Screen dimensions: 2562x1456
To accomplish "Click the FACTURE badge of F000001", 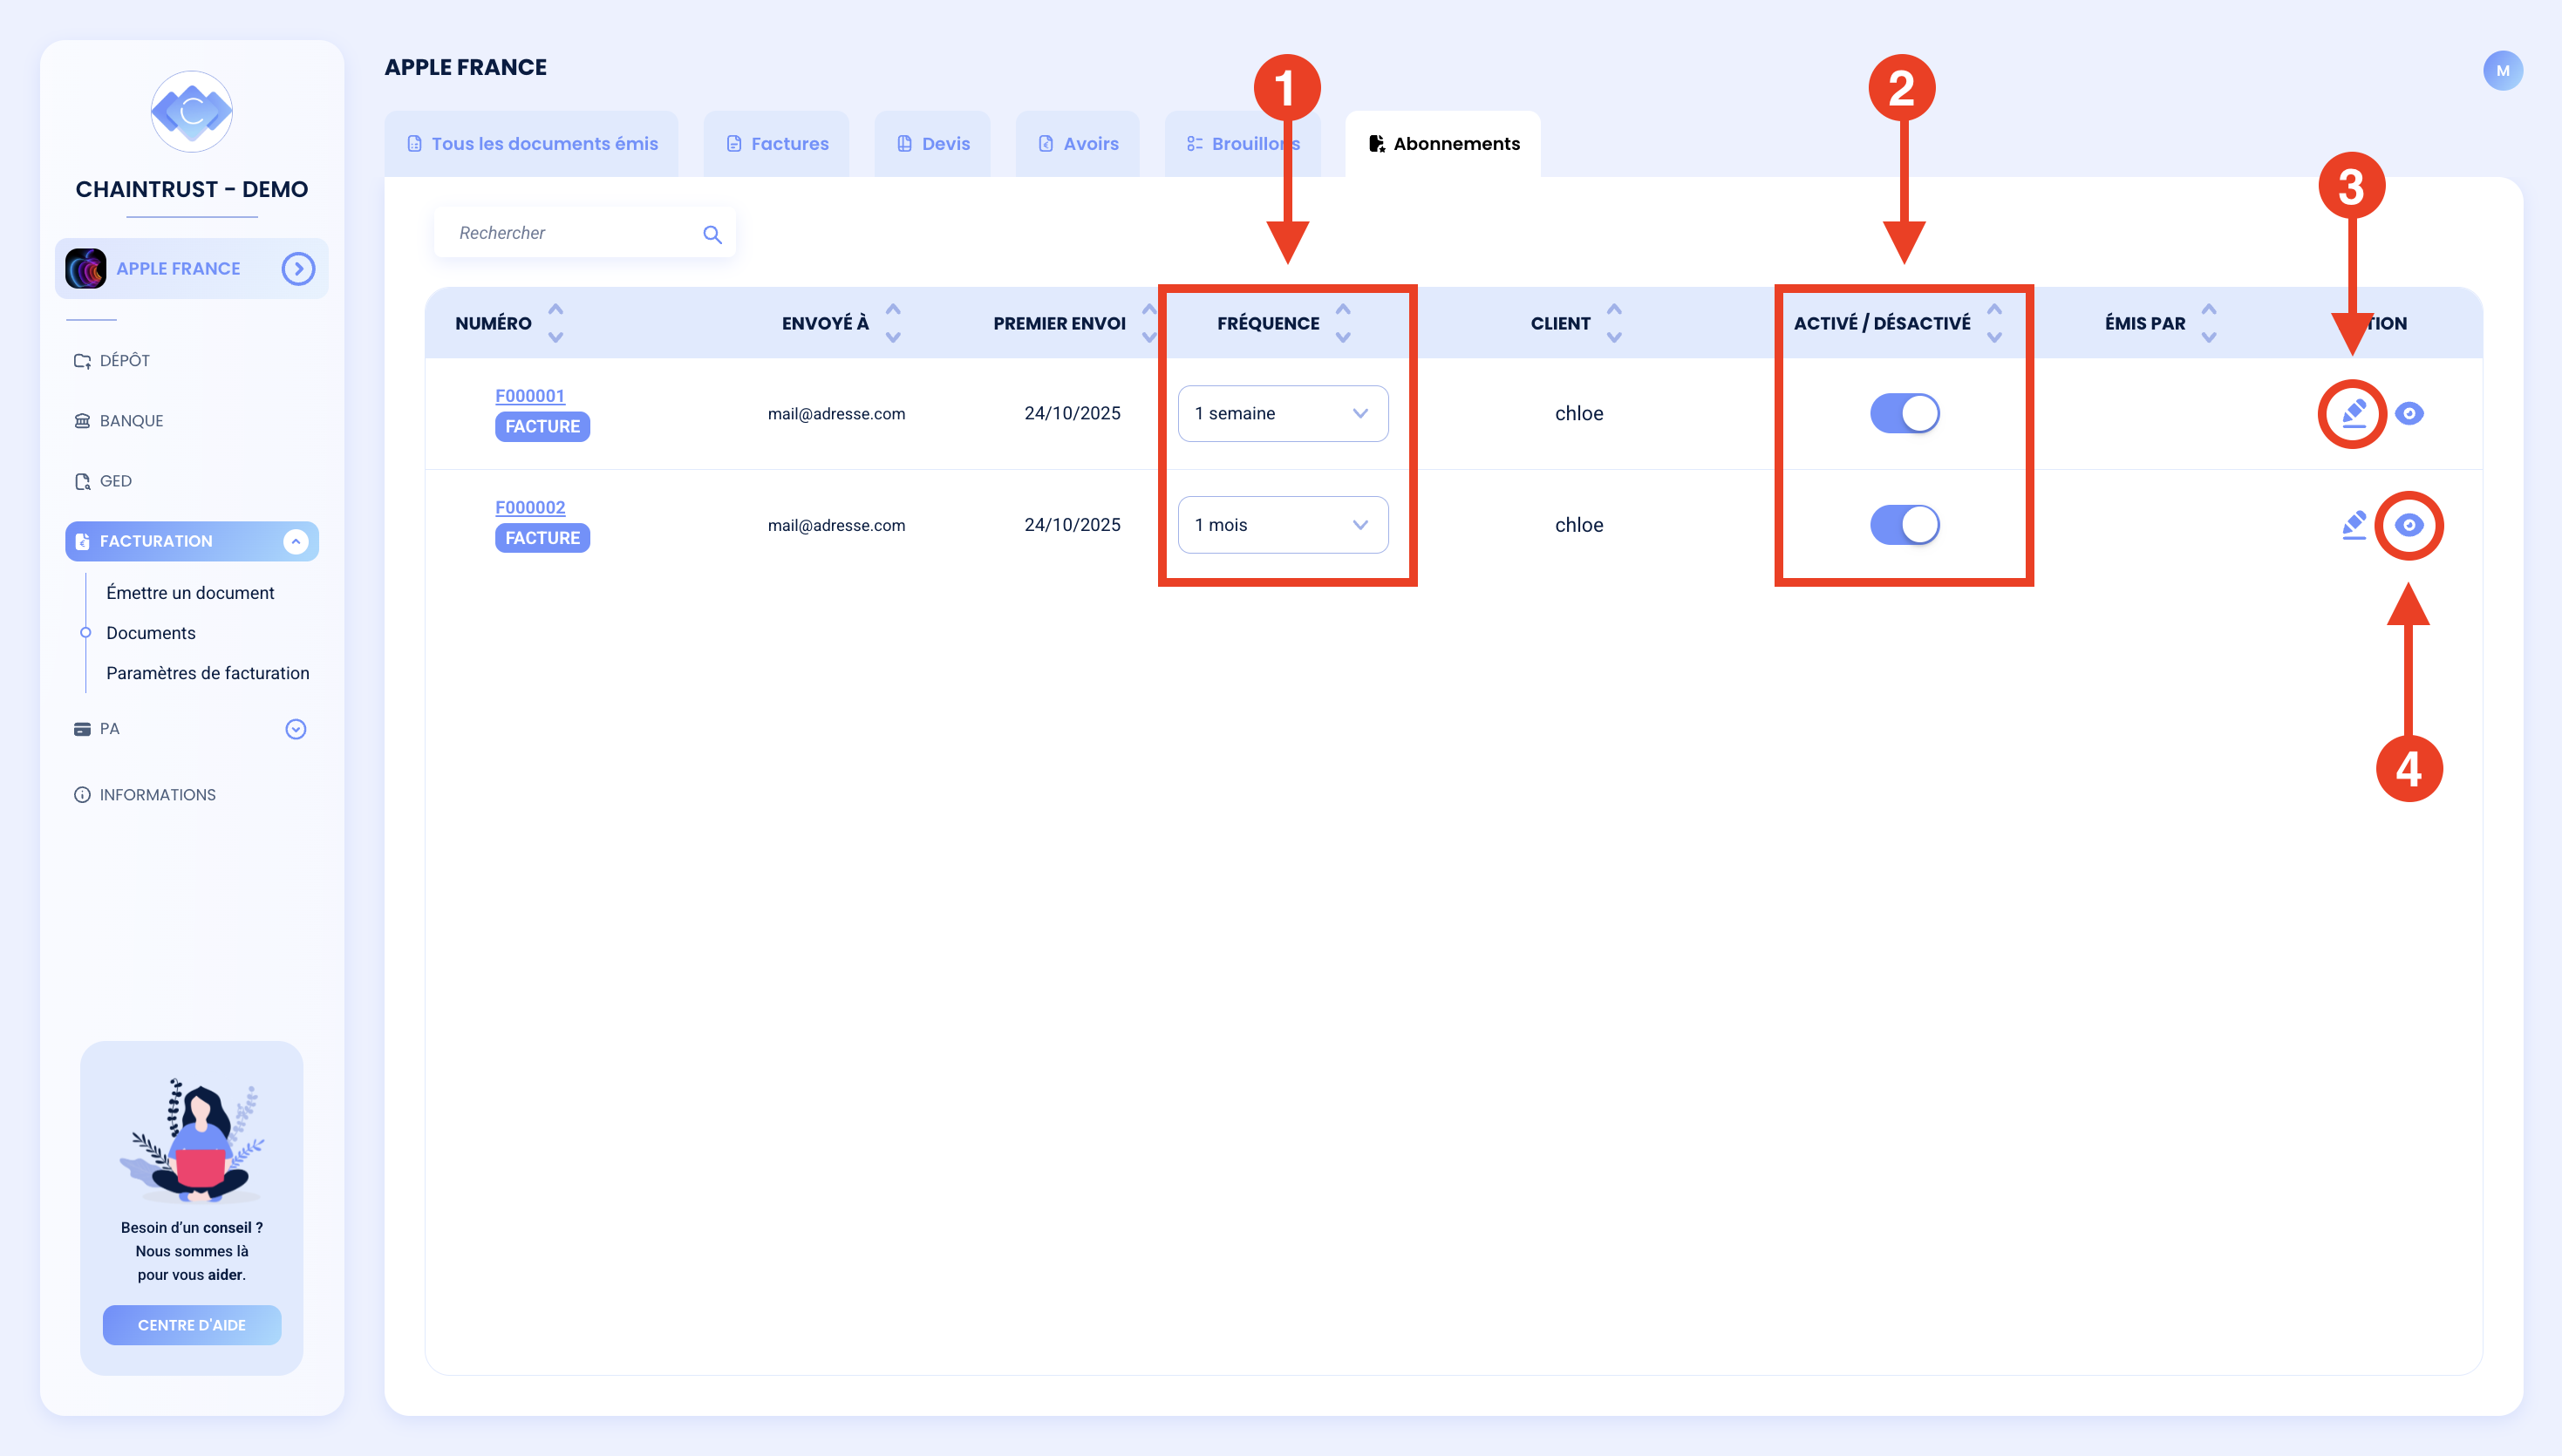I will (x=542, y=426).
